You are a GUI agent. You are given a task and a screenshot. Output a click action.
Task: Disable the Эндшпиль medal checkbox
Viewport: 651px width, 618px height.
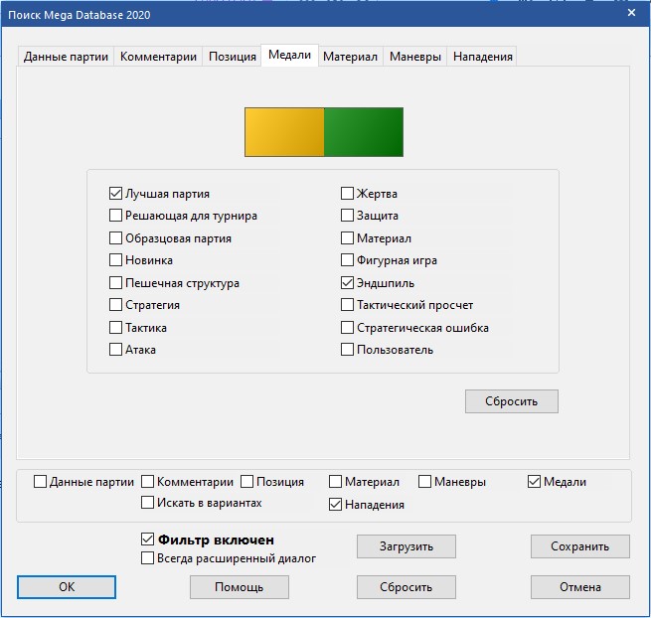click(348, 283)
